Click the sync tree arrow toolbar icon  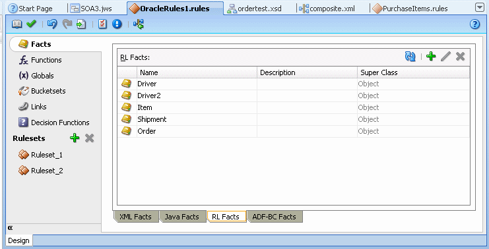pyautogui.click(x=139, y=24)
